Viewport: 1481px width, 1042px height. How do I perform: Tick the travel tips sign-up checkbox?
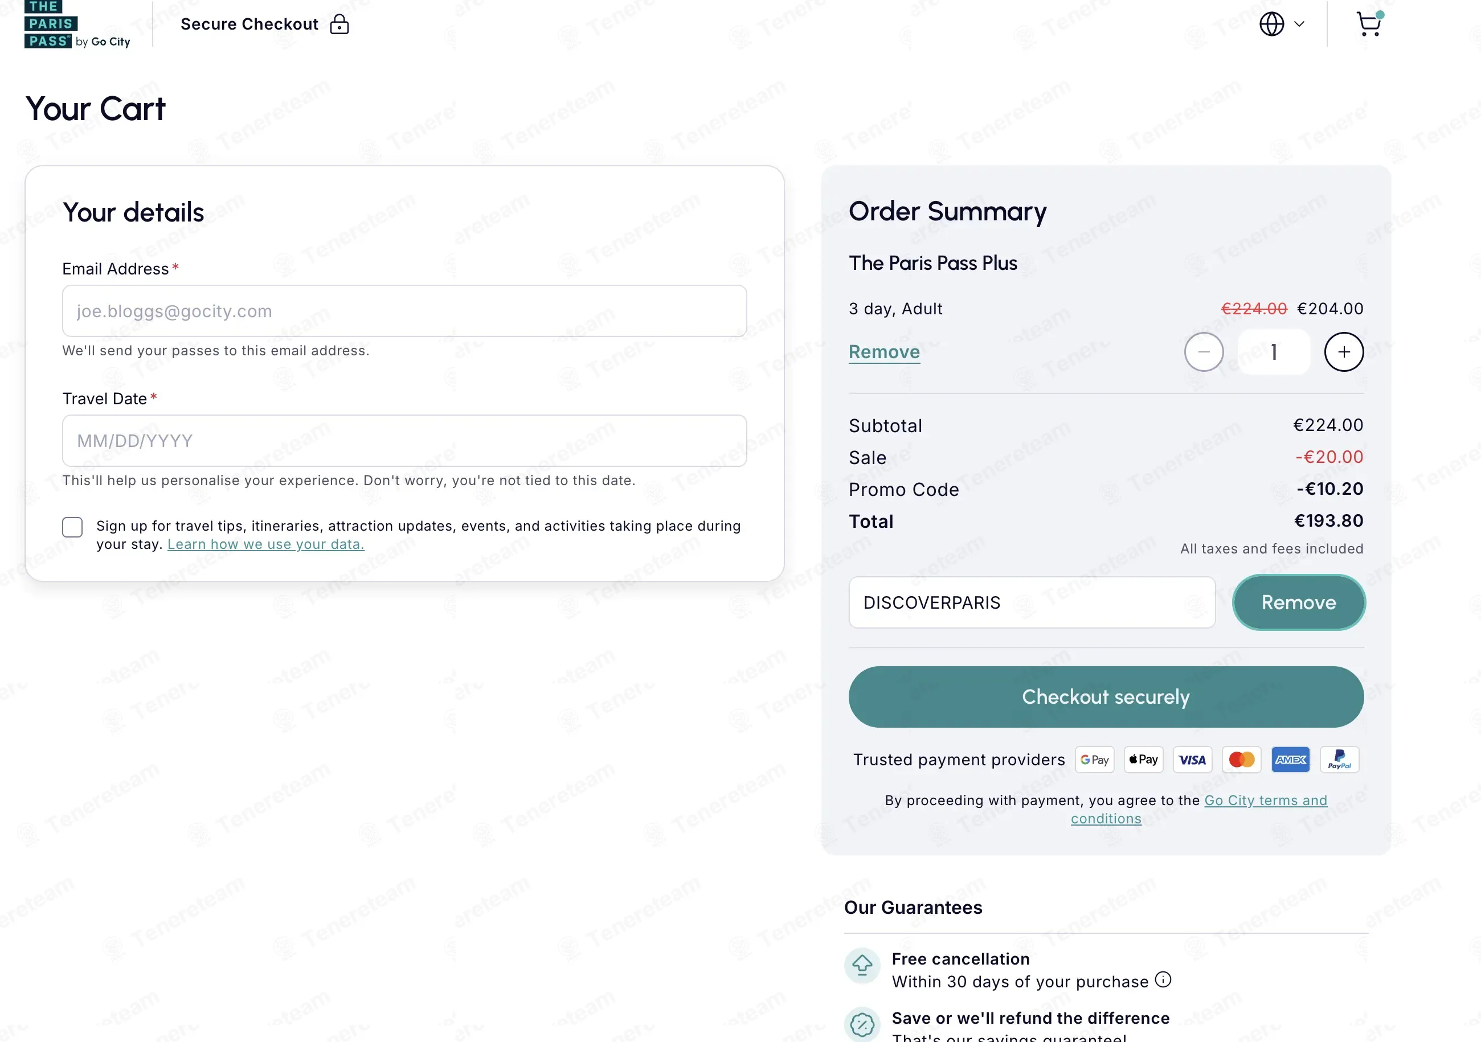coord(72,527)
